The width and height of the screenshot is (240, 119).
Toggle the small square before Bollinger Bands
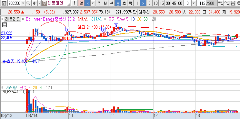23,19
